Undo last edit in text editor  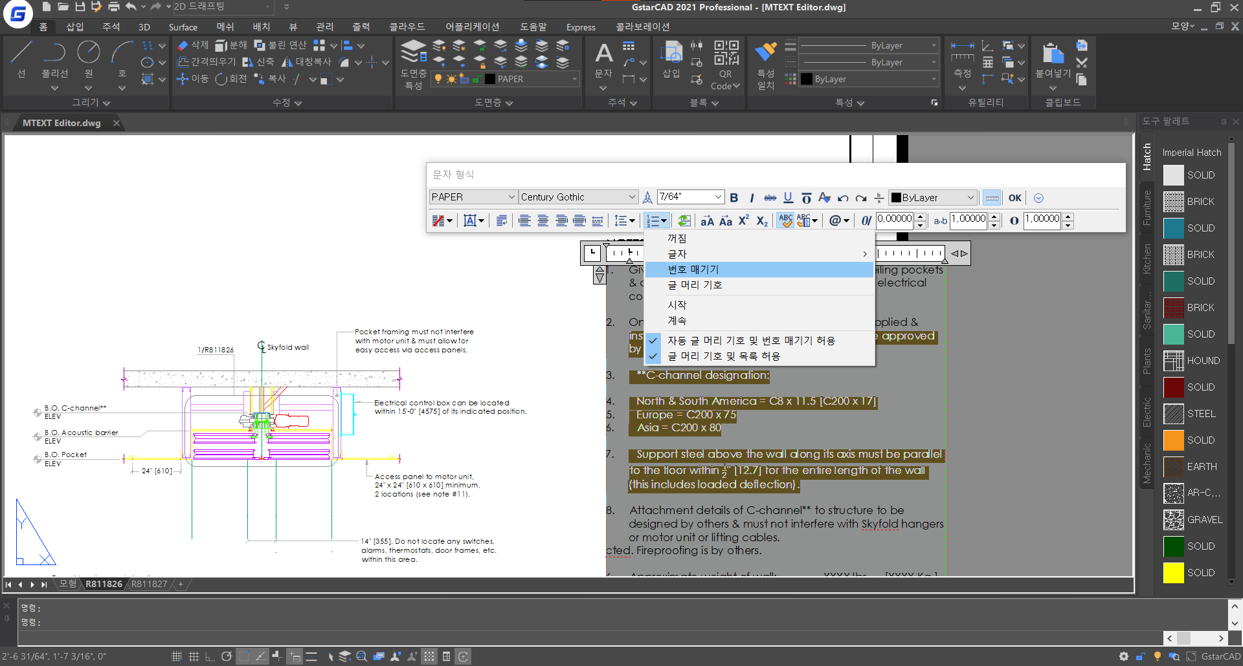pyautogui.click(x=842, y=198)
